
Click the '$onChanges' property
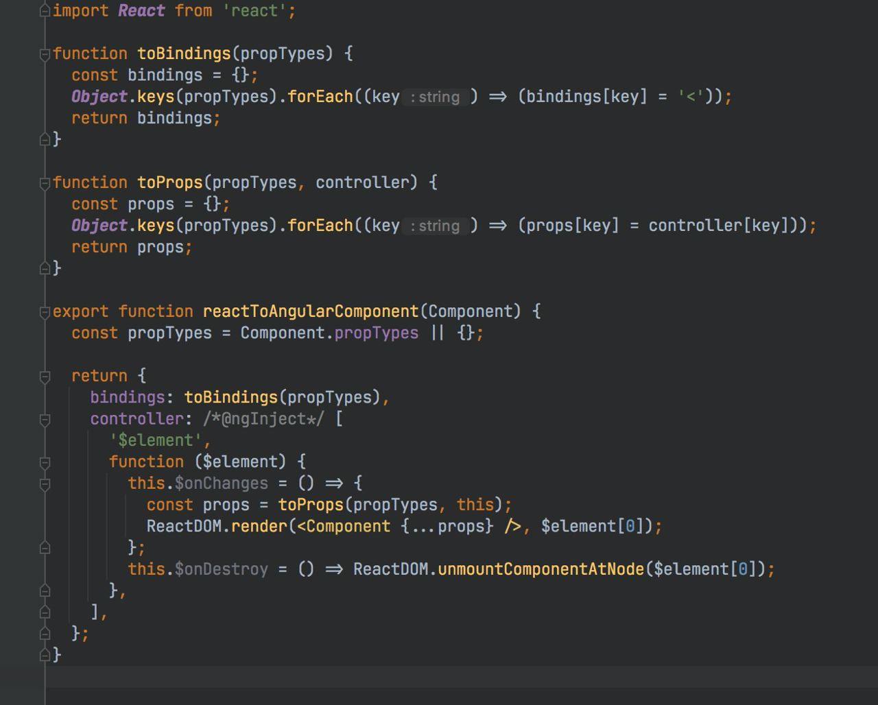(x=222, y=483)
